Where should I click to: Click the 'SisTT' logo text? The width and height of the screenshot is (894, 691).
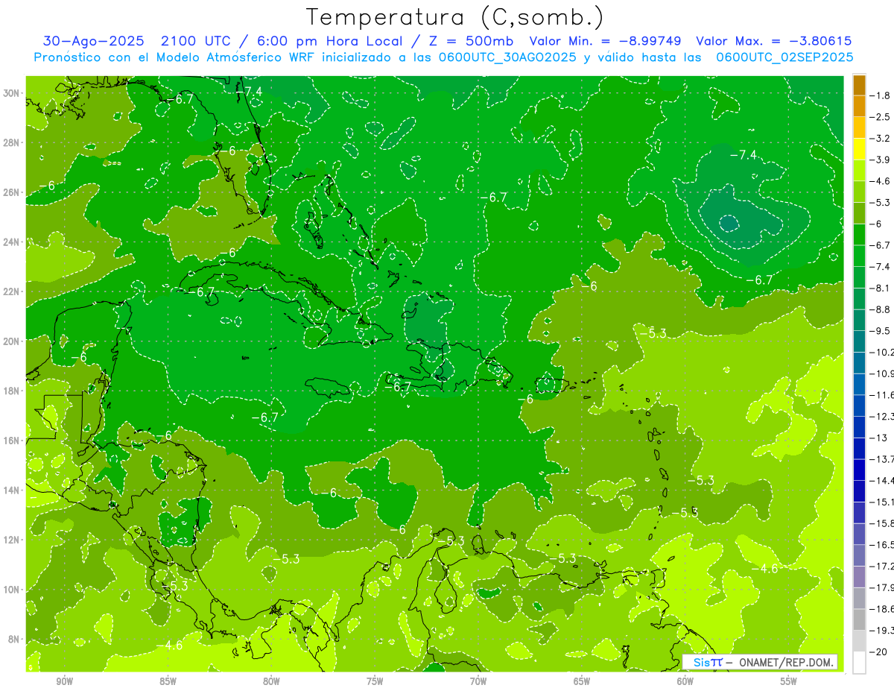pyautogui.click(x=708, y=663)
